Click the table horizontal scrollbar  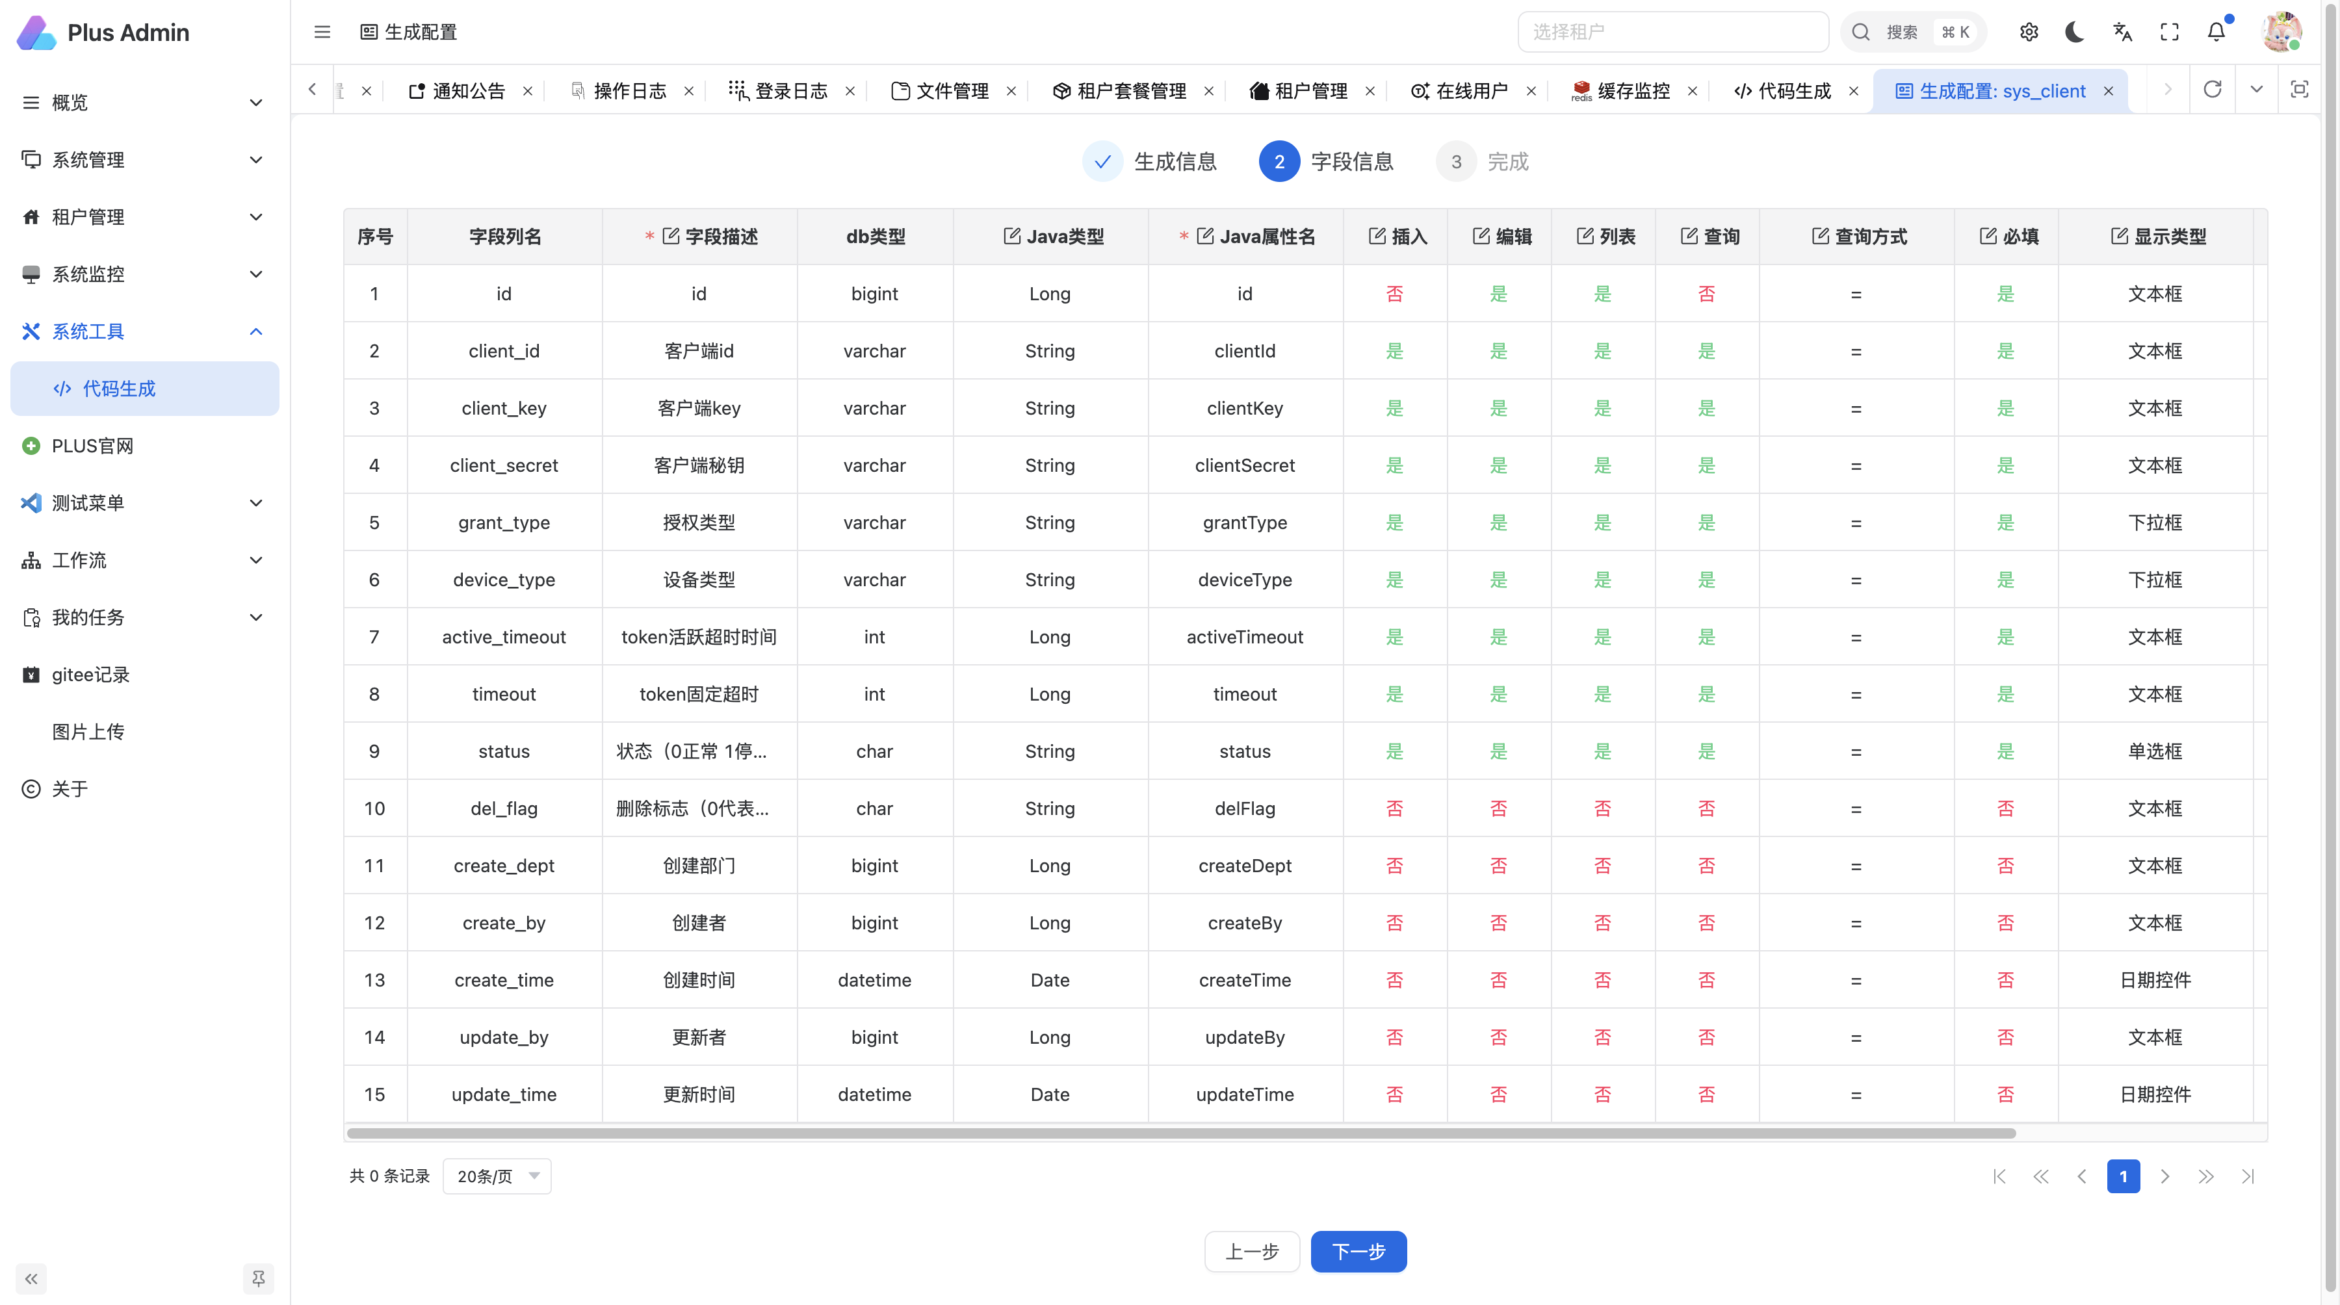[1181, 1133]
